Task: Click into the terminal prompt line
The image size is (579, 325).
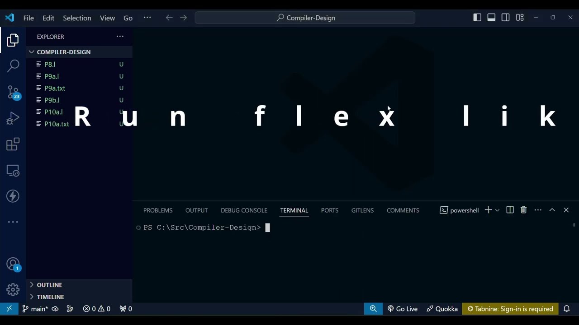Action: [207, 227]
